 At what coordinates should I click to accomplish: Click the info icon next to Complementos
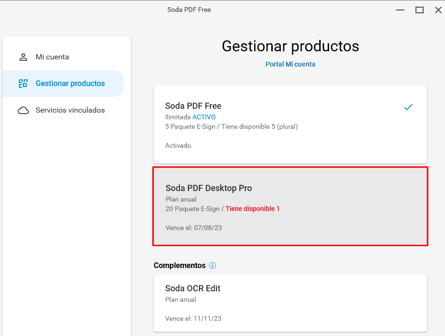point(213,266)
